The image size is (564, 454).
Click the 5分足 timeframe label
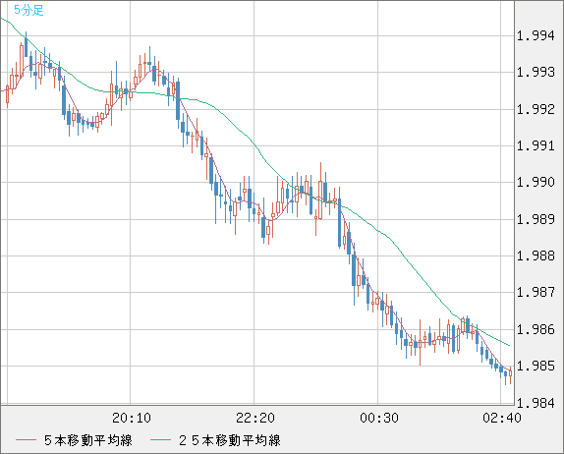point(28,10)
